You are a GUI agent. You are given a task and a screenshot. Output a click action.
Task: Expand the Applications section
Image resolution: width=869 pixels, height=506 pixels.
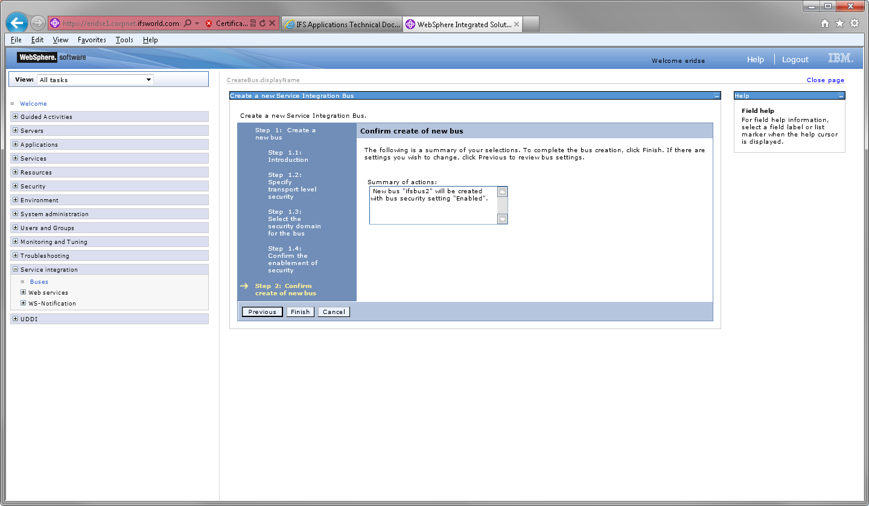[15, 144]
